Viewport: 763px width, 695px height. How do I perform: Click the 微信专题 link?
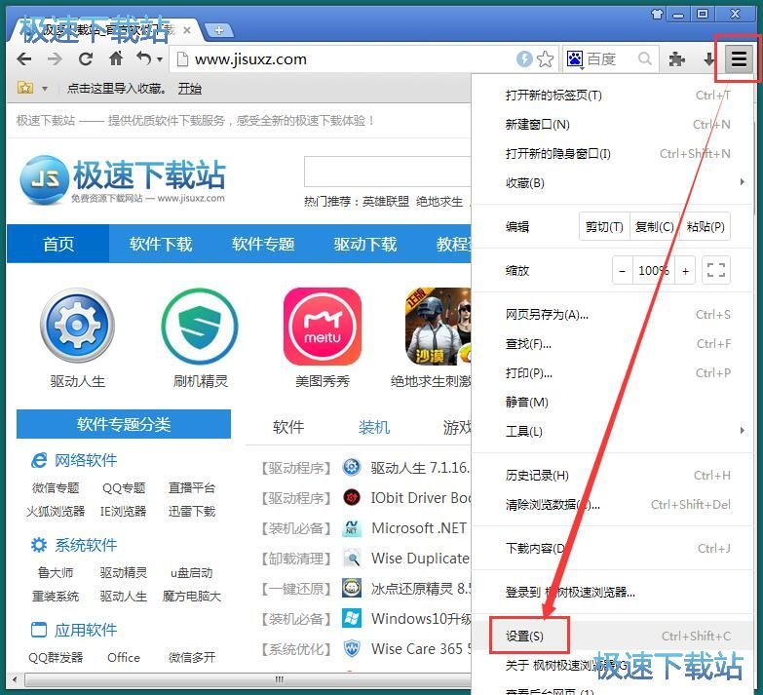56,488
